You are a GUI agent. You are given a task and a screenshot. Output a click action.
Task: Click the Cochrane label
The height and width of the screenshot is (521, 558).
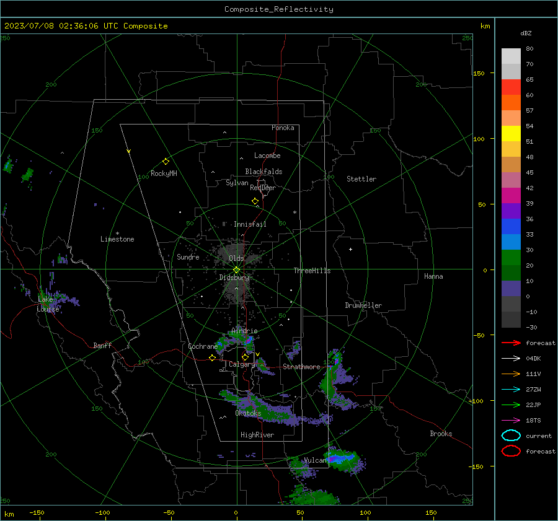coord(203,346)
